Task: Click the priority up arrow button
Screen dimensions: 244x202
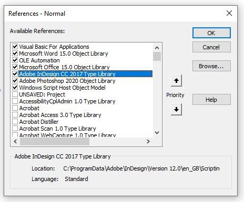Action: coord(176,81)
